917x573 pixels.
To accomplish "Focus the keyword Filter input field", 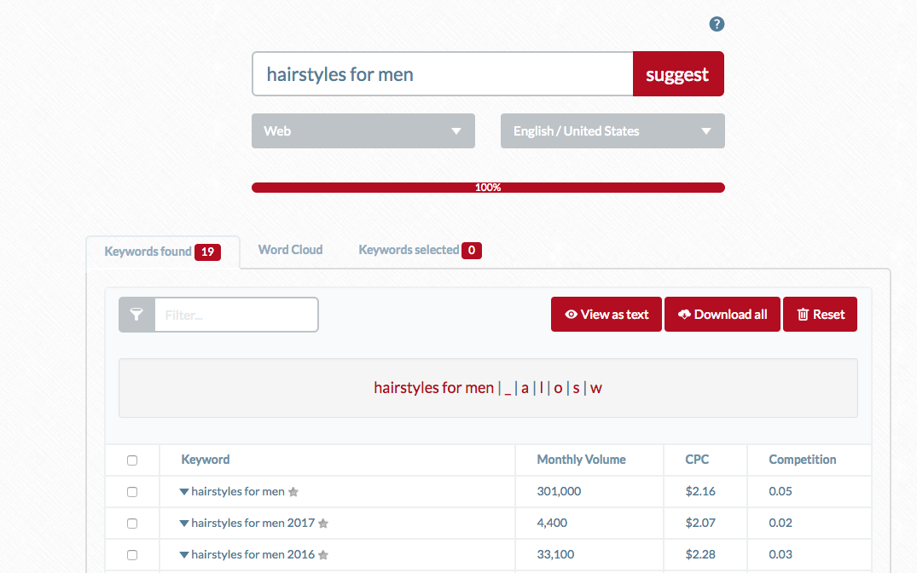I will tap(235, 315).
